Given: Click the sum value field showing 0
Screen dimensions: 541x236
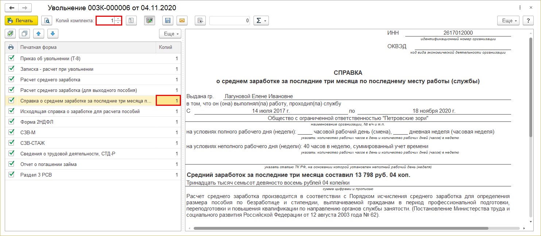Looking at the screenshot, I should point(230,20).
